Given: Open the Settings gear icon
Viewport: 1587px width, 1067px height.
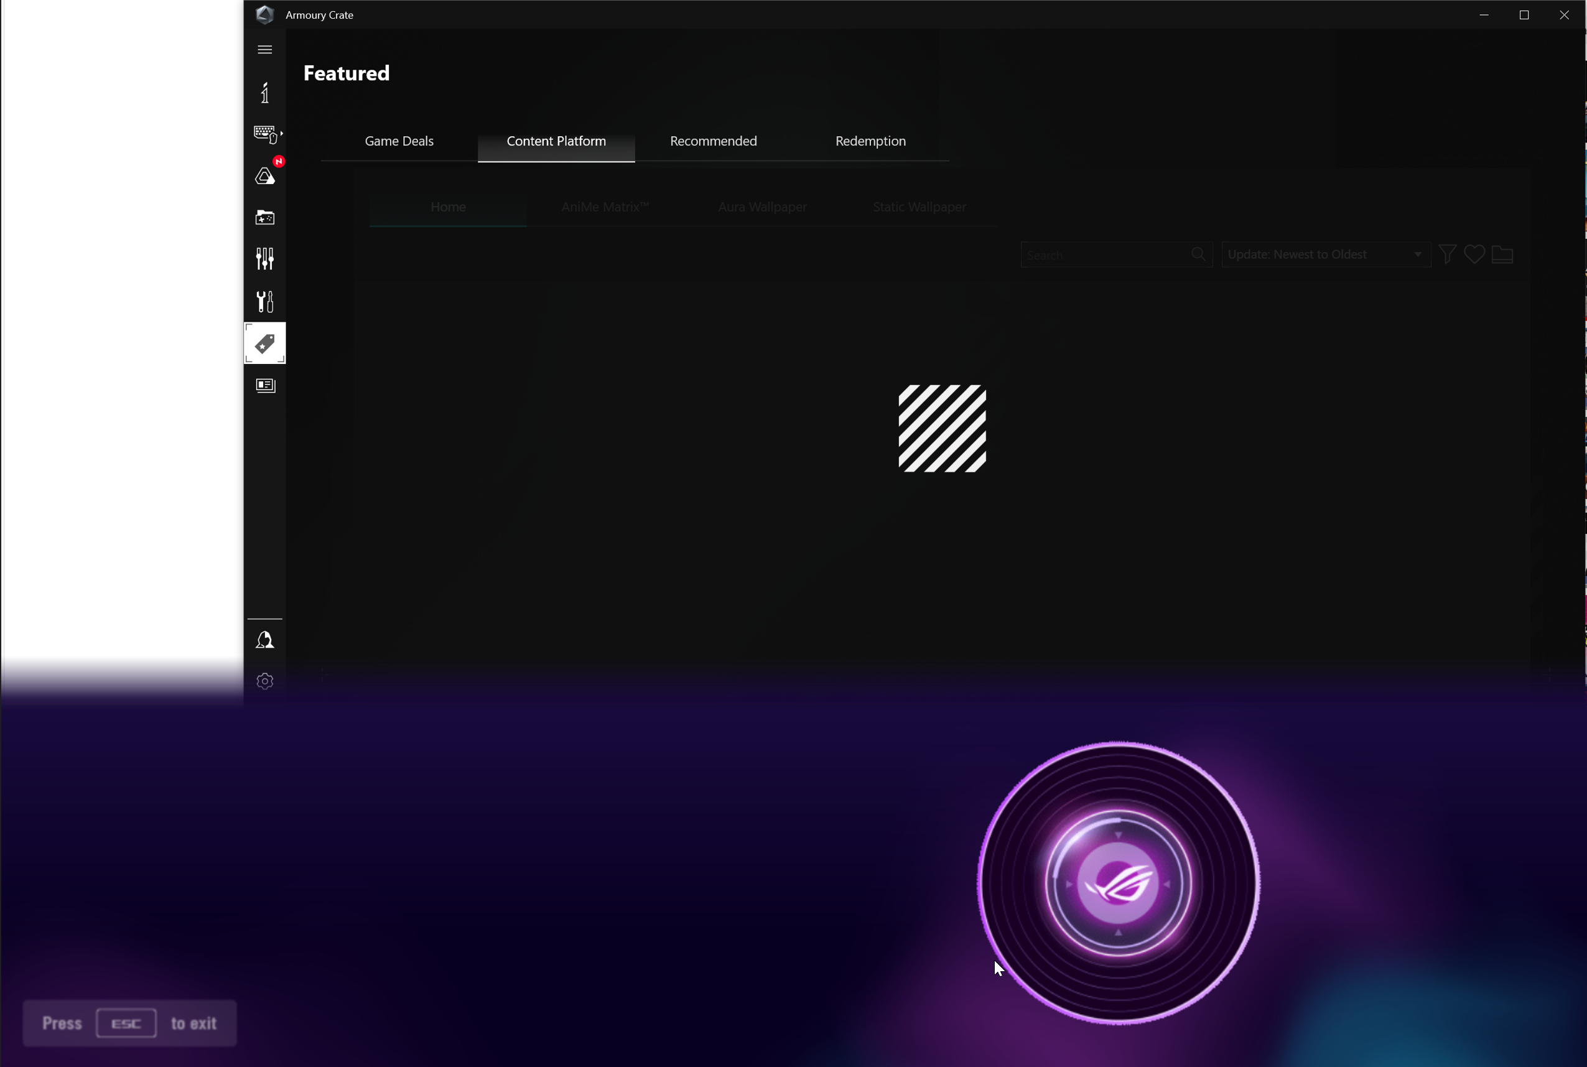Looking at the screenshot, I should pyautogui.click(x=264, y=681).
